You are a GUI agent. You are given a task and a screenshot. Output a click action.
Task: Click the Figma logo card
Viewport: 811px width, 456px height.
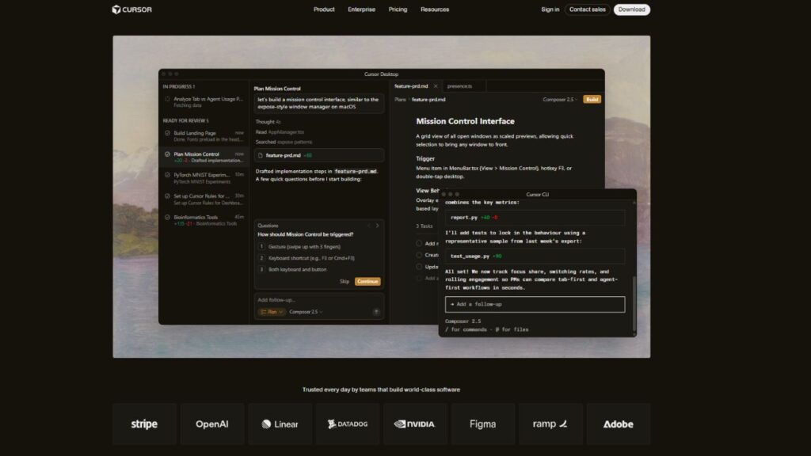(483, 424)
